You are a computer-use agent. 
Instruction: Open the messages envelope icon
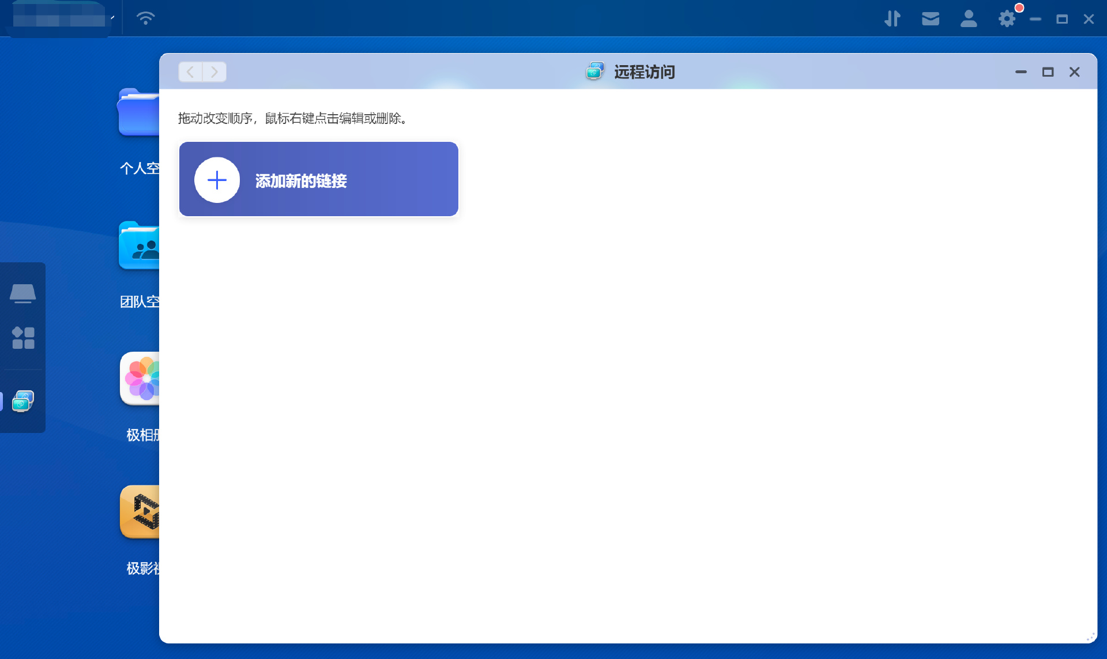click(x=930, y=19)
